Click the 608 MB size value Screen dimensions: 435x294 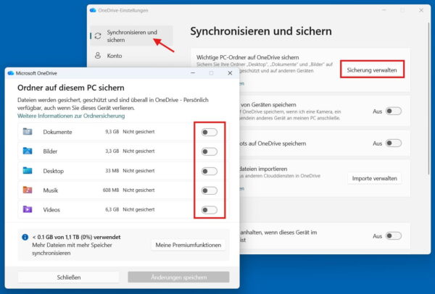pyautogui.click(x=111, y=190)
